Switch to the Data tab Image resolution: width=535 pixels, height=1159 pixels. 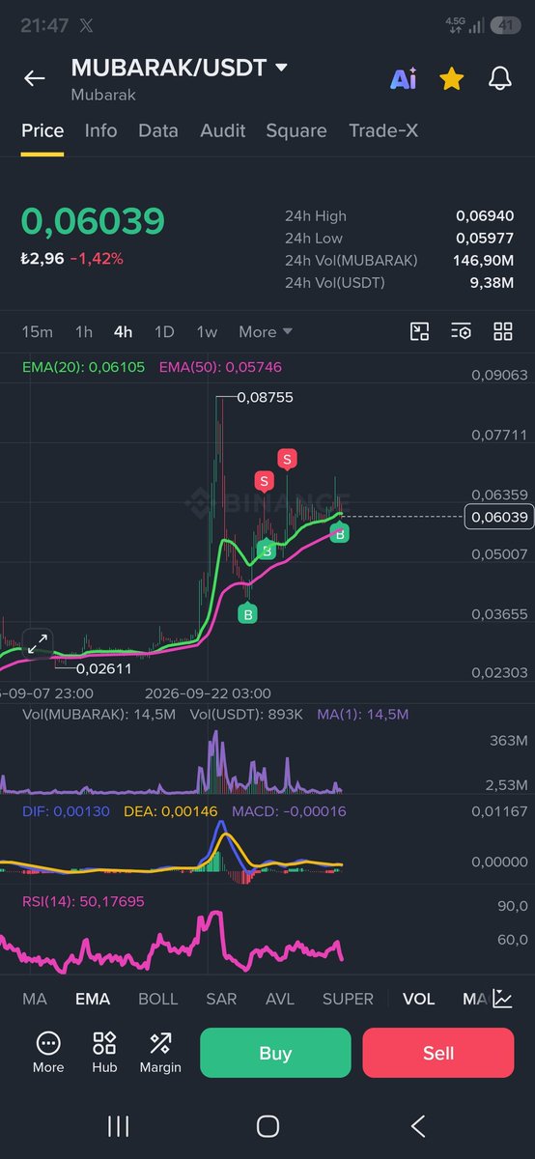(157, 130)
